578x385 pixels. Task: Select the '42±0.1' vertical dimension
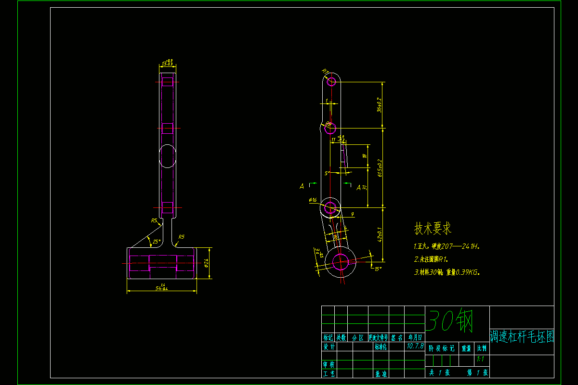coord(379,234)
